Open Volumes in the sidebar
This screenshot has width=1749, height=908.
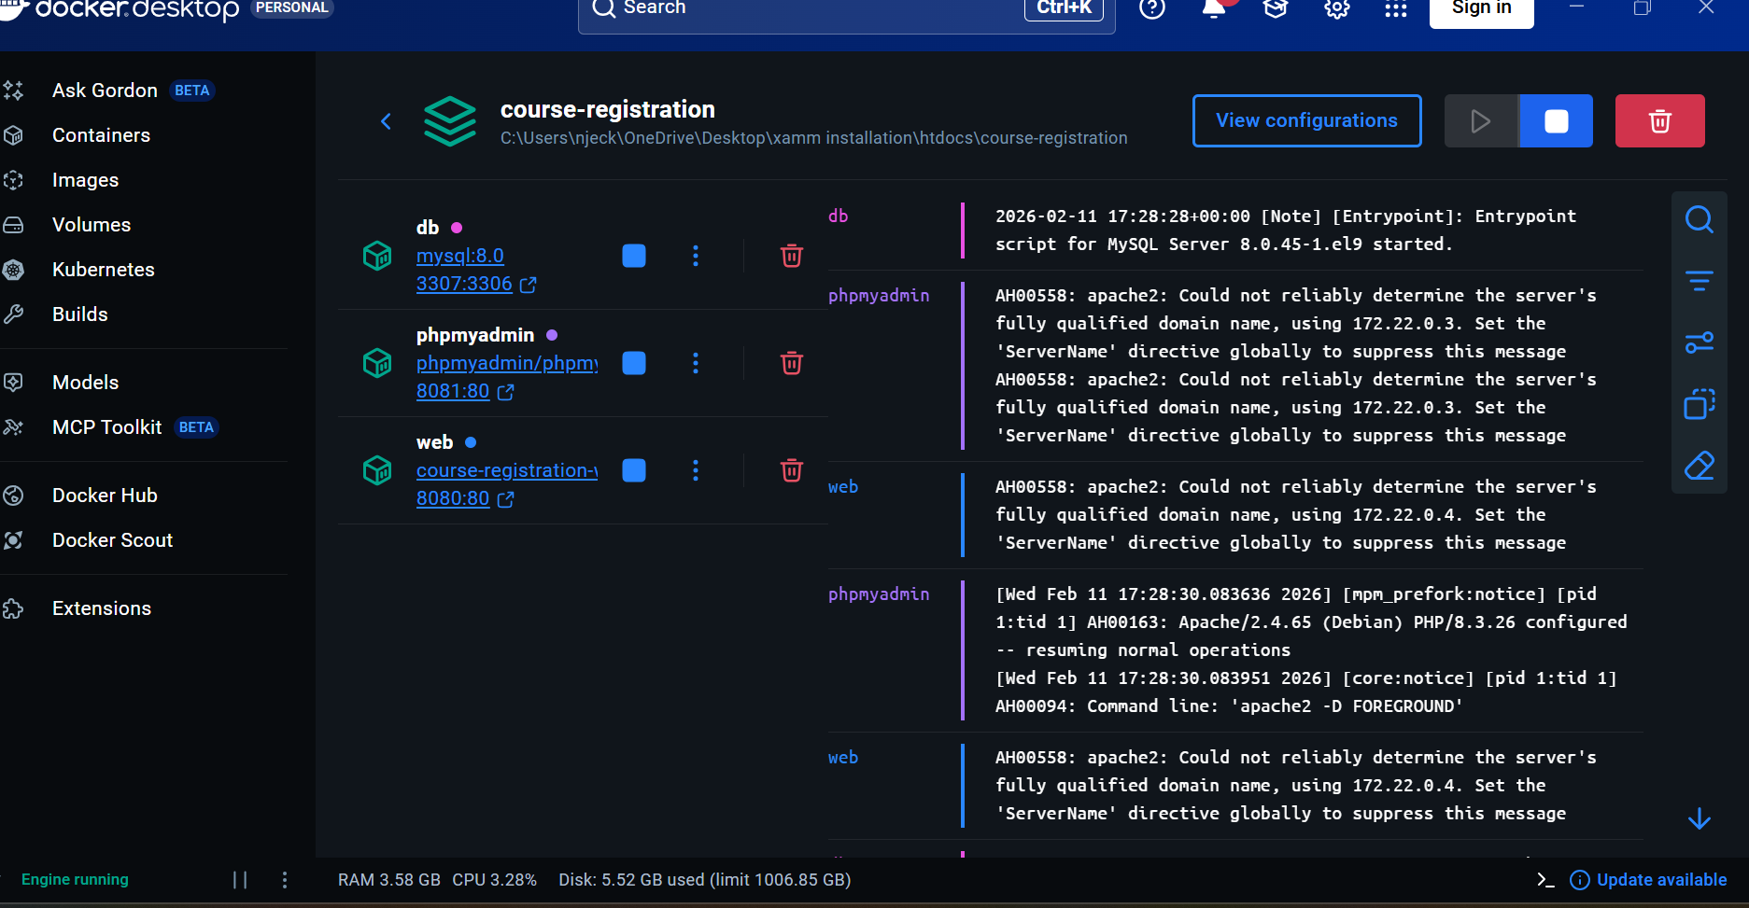click(x=92, y=225)
